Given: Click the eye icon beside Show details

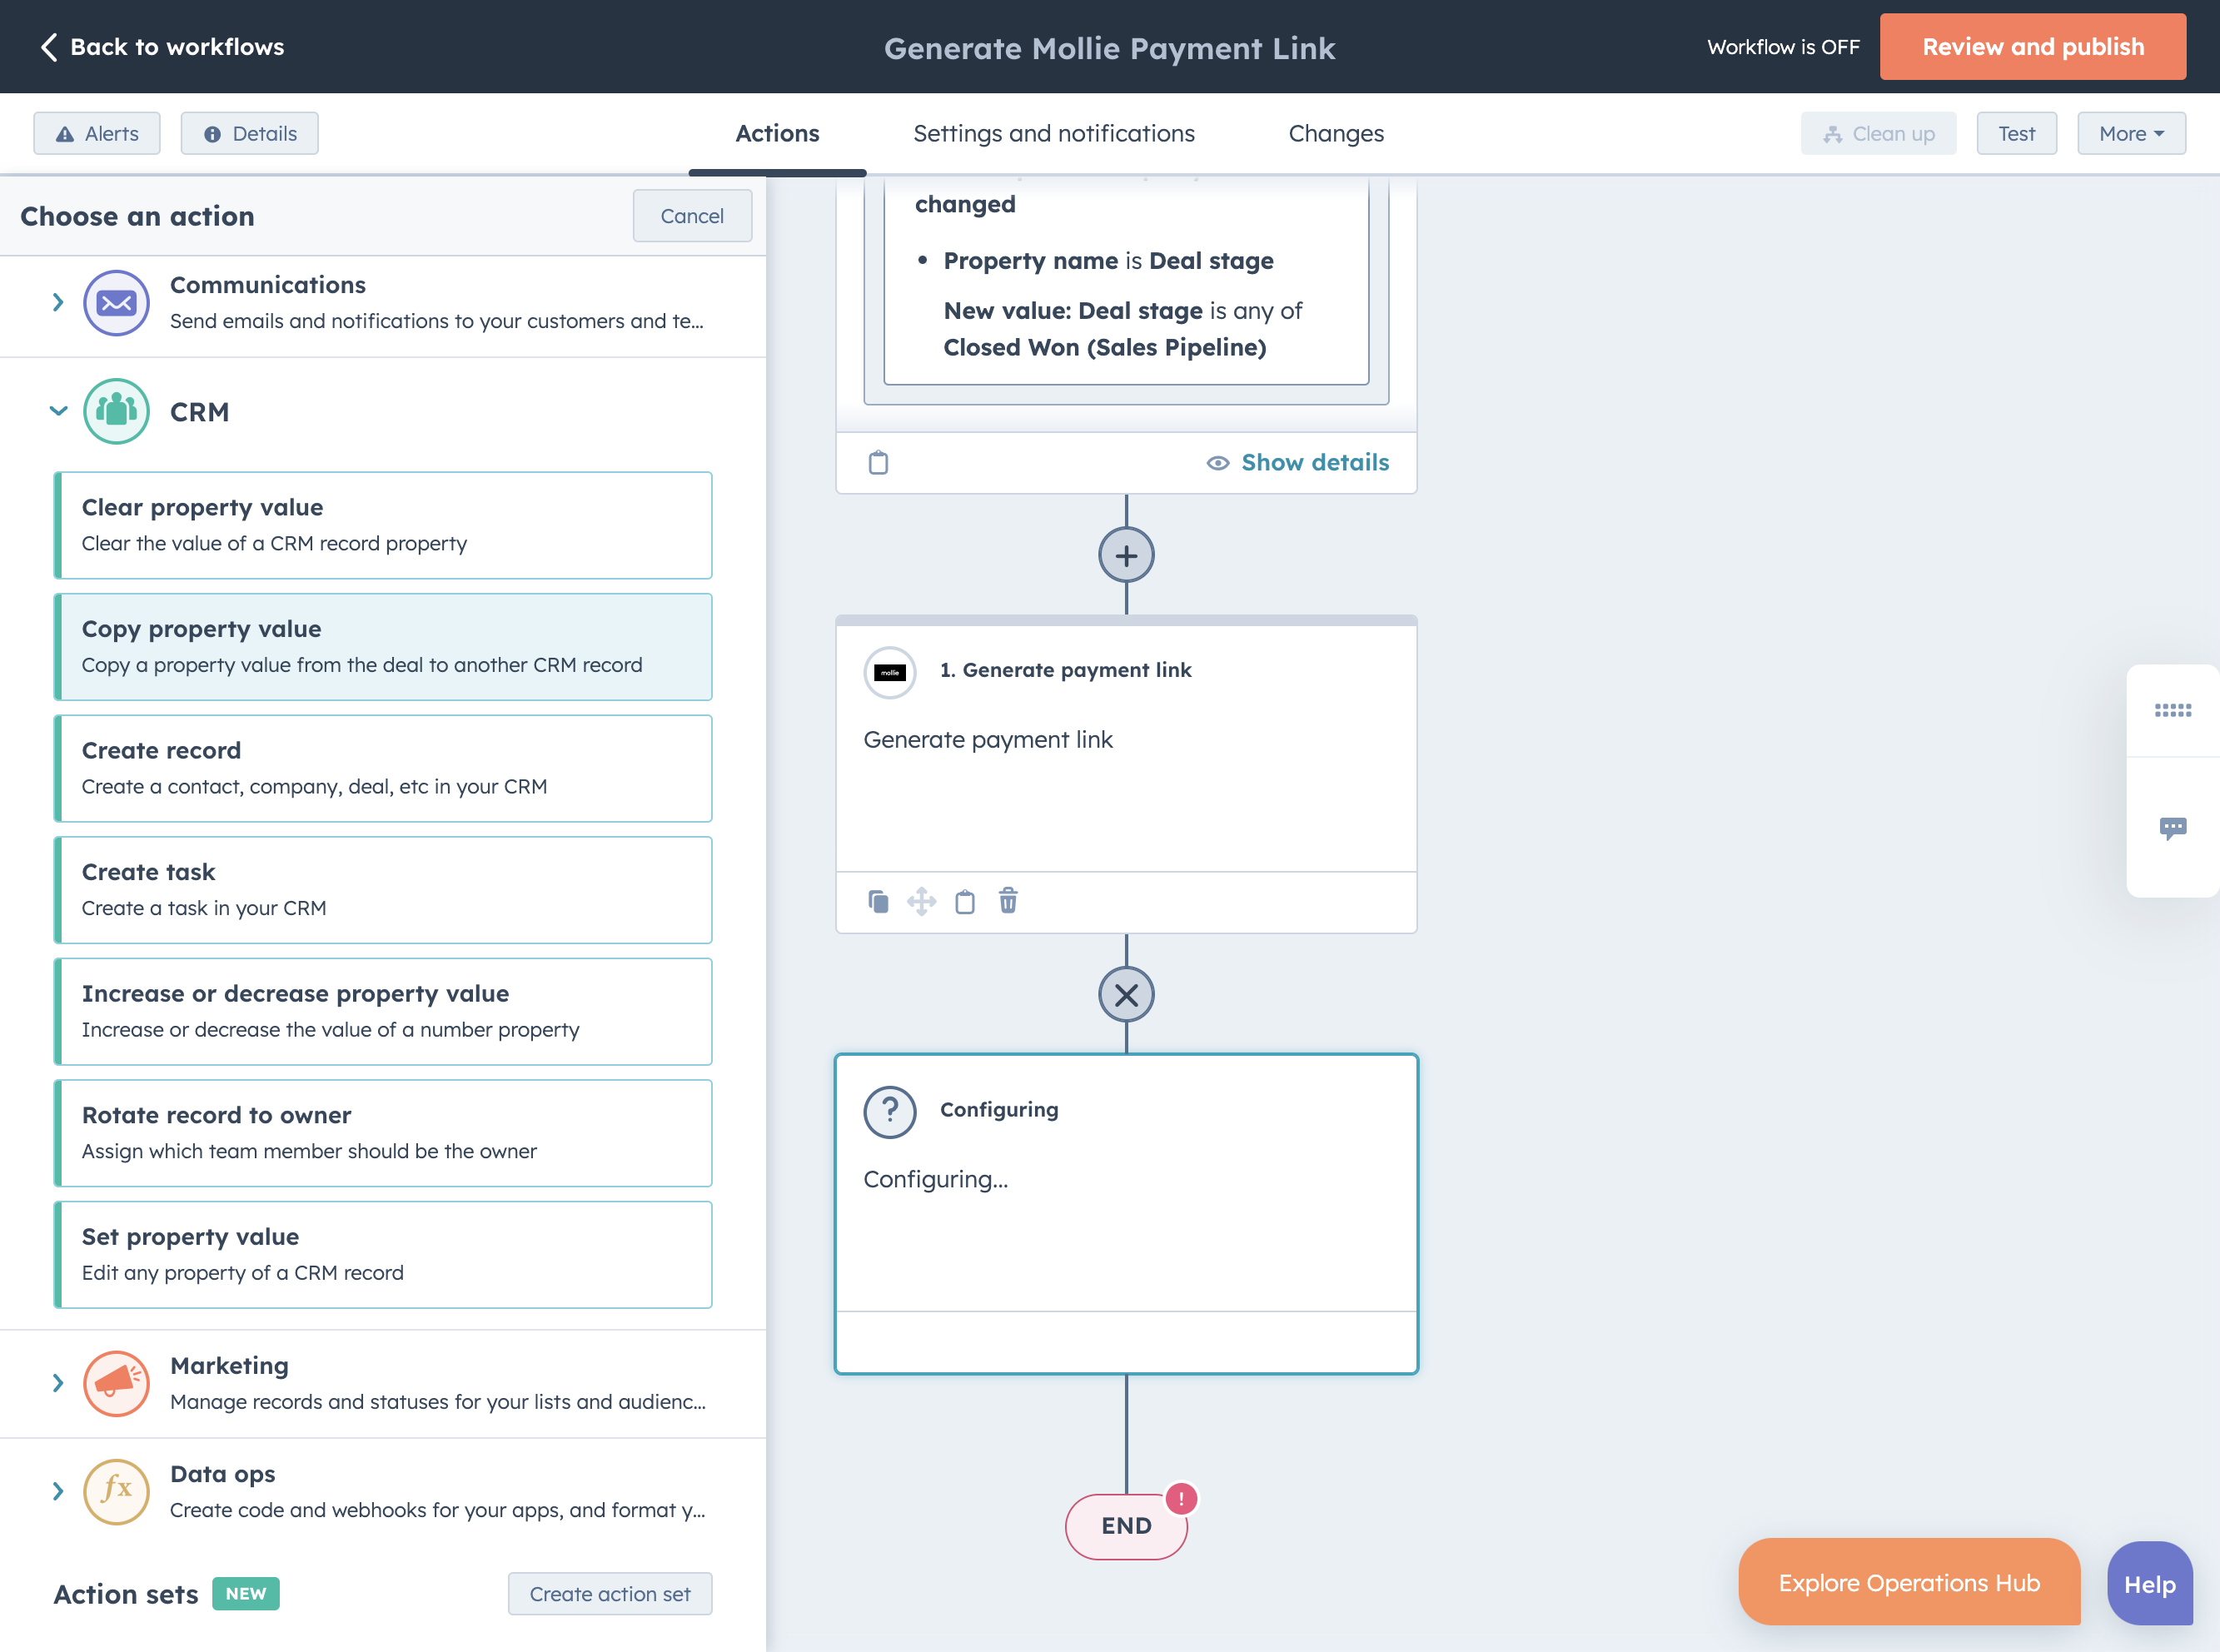Looking at the screenshot, I should click(1217, 463).
